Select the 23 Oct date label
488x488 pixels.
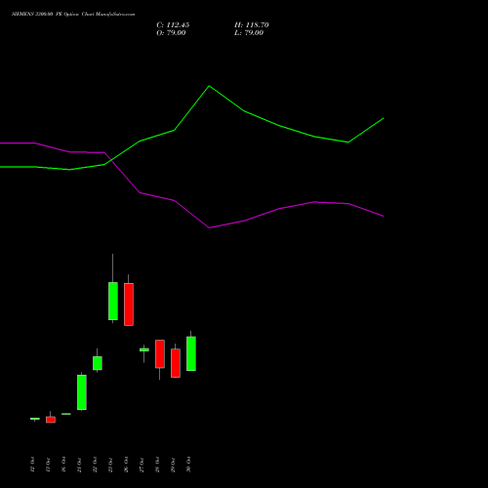(110, 465)
